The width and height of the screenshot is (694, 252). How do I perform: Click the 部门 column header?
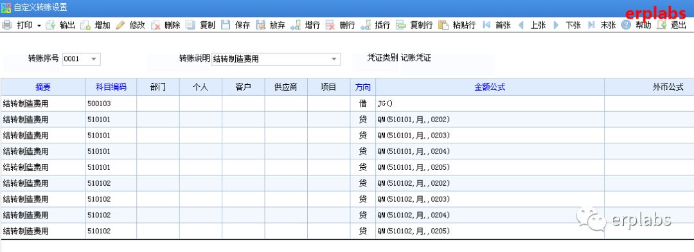pyautogui.click(x=158, y=87)
